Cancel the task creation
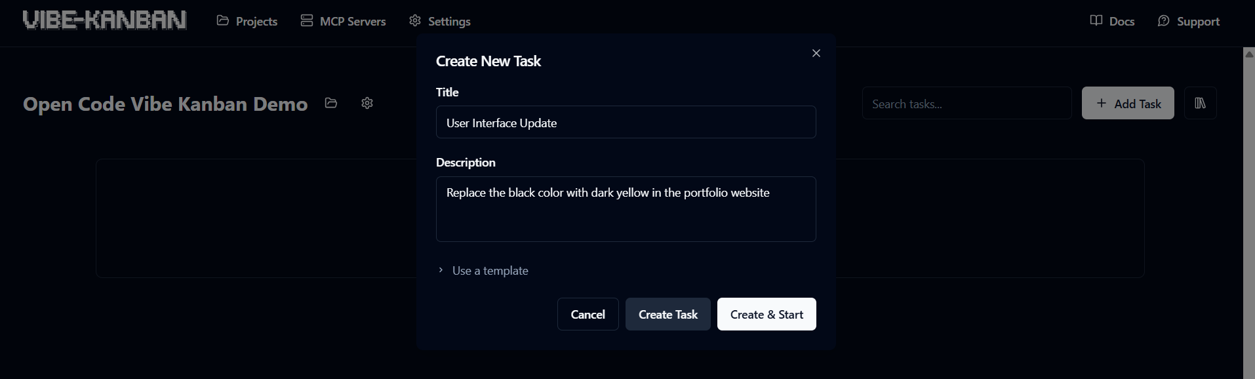The image size is (1255, 379). tap(588, 314)
